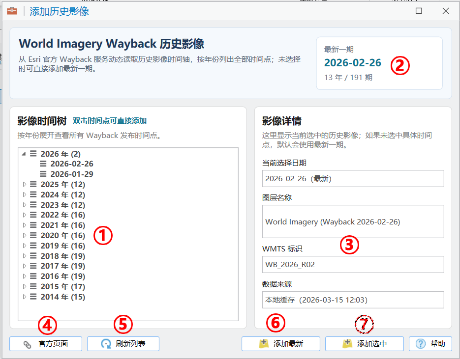Click the layer icon beside 2026-01-29
The width and height of the screenshot is (460, 359).
pos(43,174)
